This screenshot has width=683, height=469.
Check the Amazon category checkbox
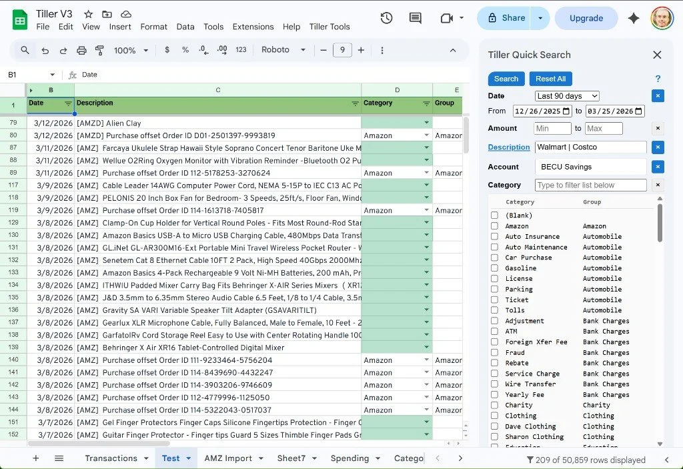tap(494, 225)
